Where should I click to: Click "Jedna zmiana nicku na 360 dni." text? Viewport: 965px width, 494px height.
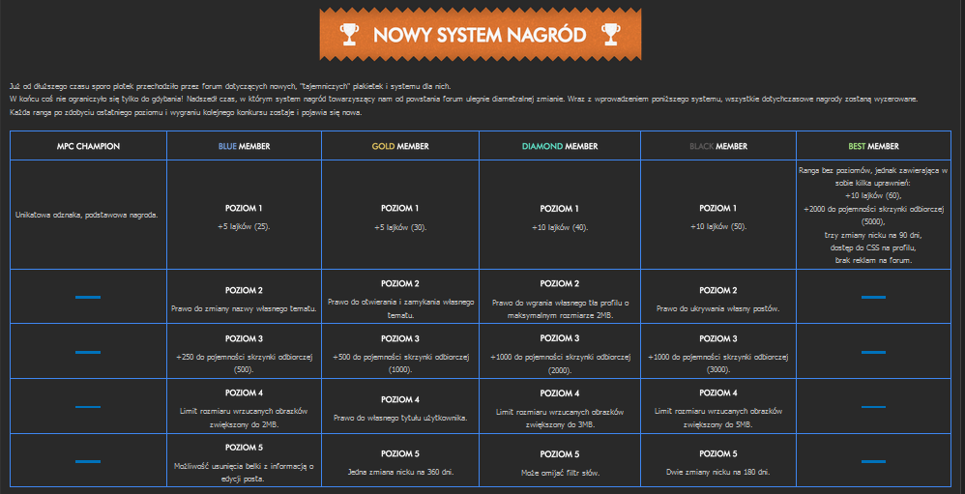[400, 473]
